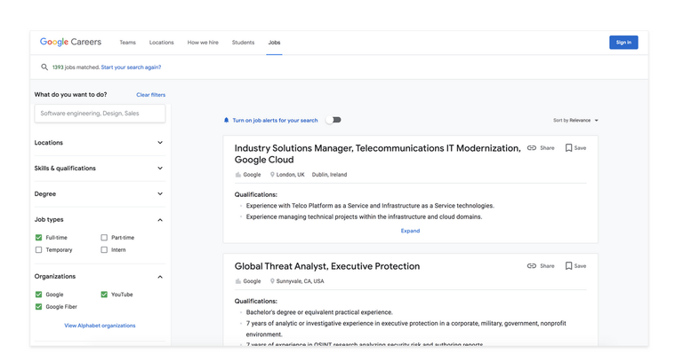Click the Clear filters link

[150, 95]
